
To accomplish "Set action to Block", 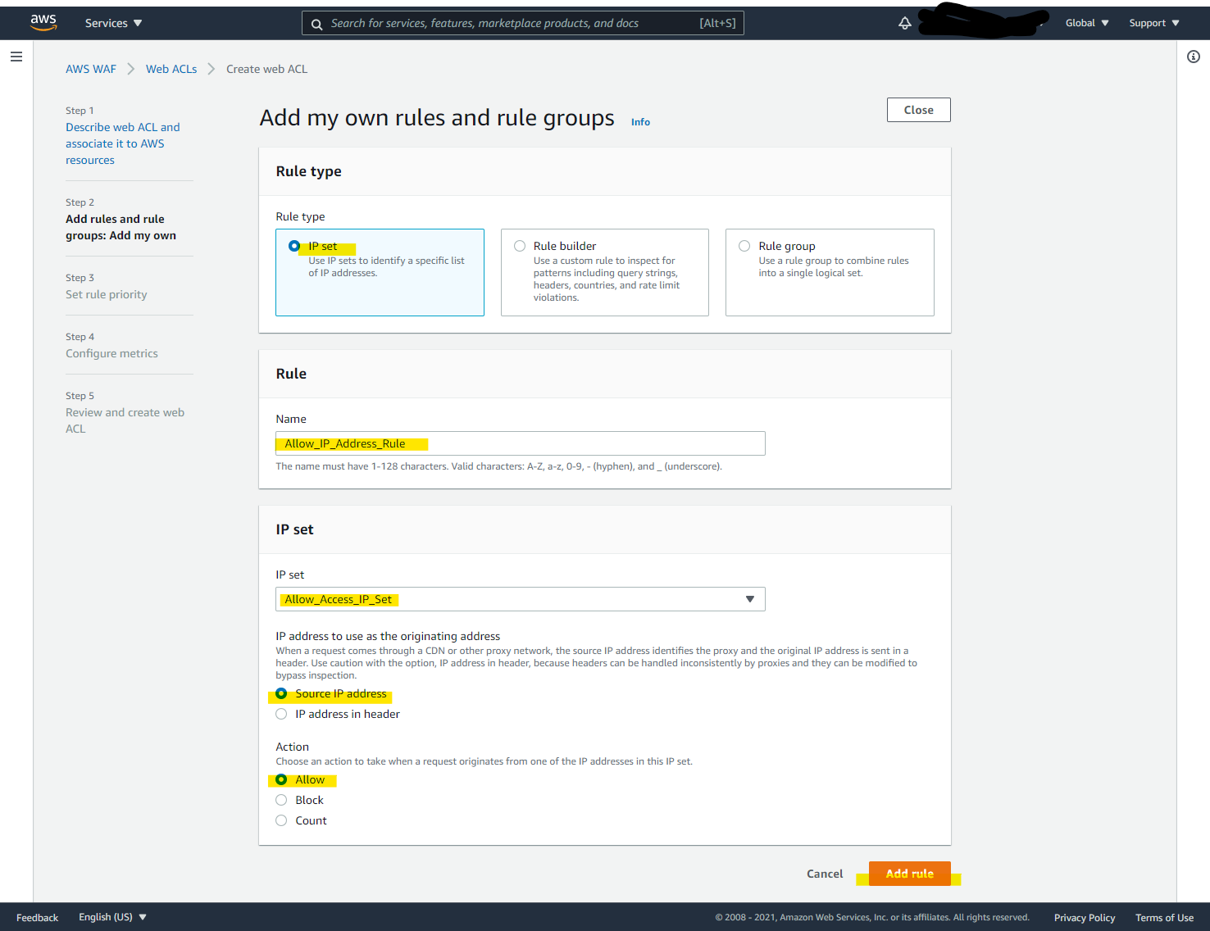I will (x=281, y=800).
